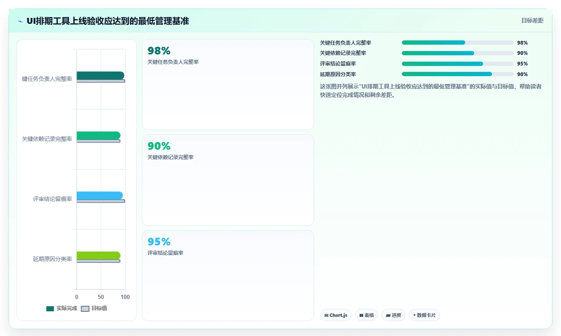Click the gray target bar for 评审结论留痕率
This screenshot has height=336, width=561.
tap(101, 201)
